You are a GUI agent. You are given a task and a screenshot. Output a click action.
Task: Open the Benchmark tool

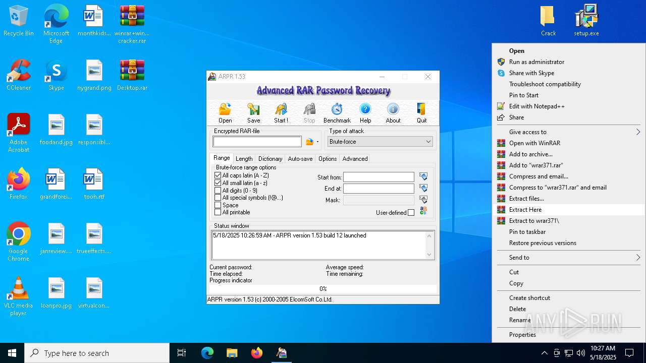pyautogui.click(x=337, y=113)
